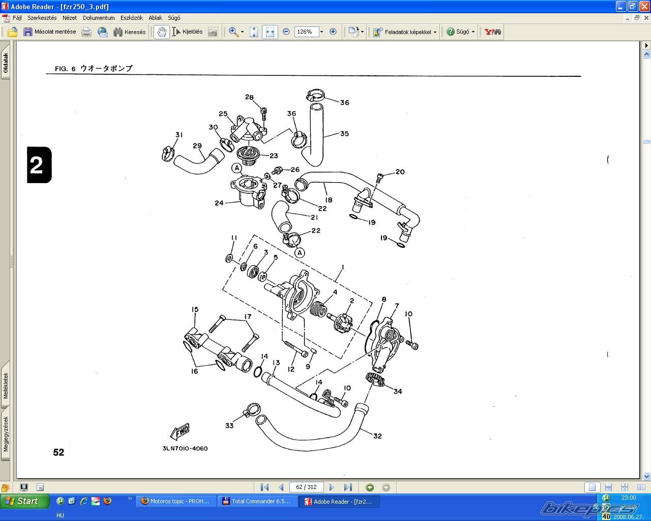Viewport: 651px width, 521px height.
Task: Open the Szerkesztés menu
Action: click(42, 17)
